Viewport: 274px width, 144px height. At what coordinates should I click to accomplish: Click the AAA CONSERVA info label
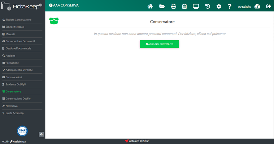click(64, 5)
